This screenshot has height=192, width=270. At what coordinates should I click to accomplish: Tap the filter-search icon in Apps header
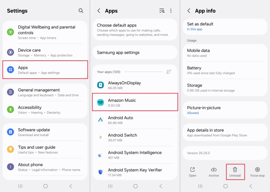(x=162, y=11)
